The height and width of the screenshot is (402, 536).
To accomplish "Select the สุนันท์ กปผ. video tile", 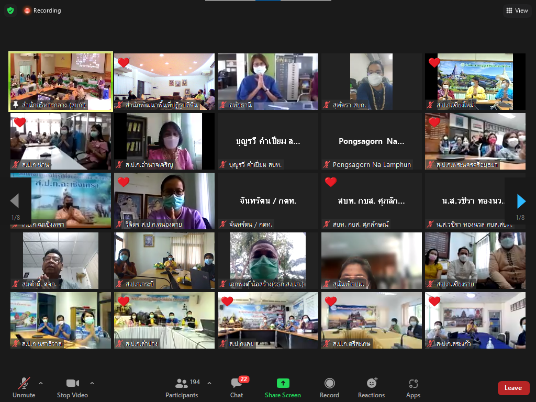I will [x=372, y=261].
